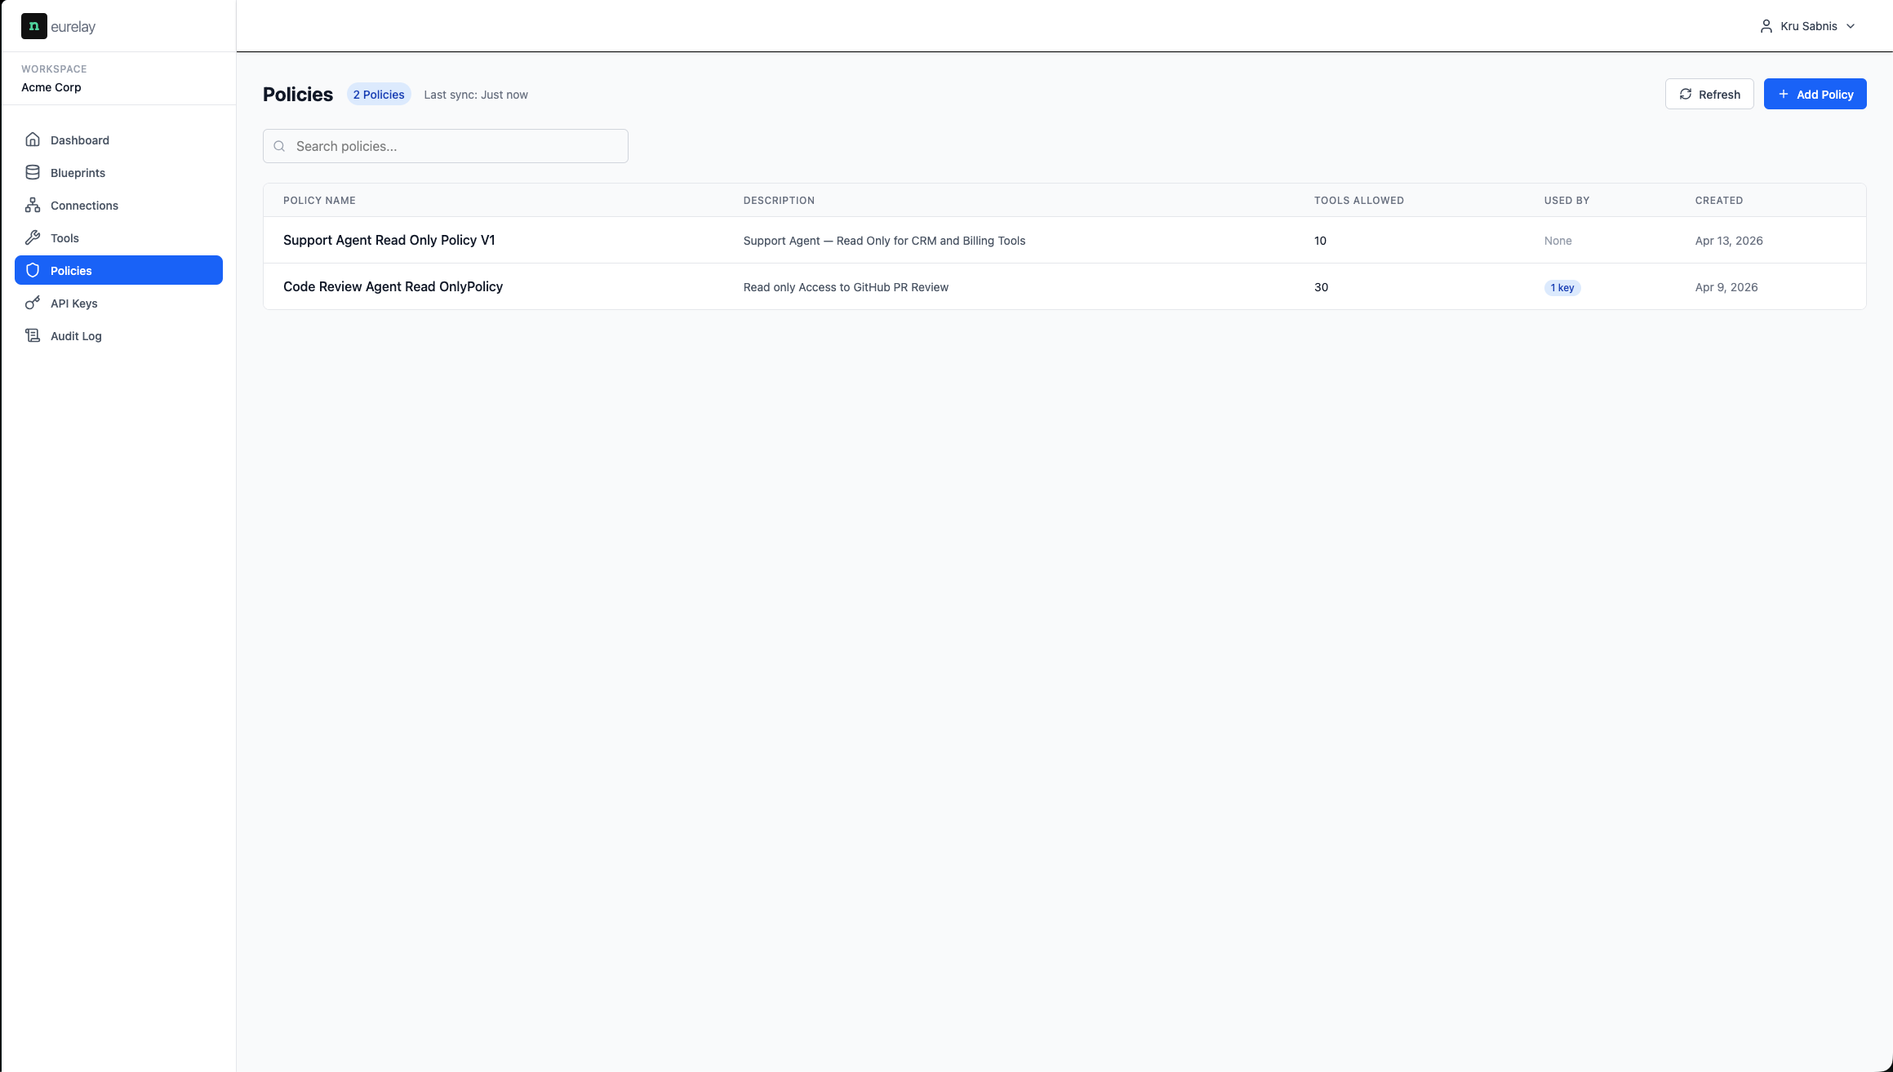Screen dimensions: 1893x1072
Task: Click the eurelay logo icon
Action: pos(33,26)
